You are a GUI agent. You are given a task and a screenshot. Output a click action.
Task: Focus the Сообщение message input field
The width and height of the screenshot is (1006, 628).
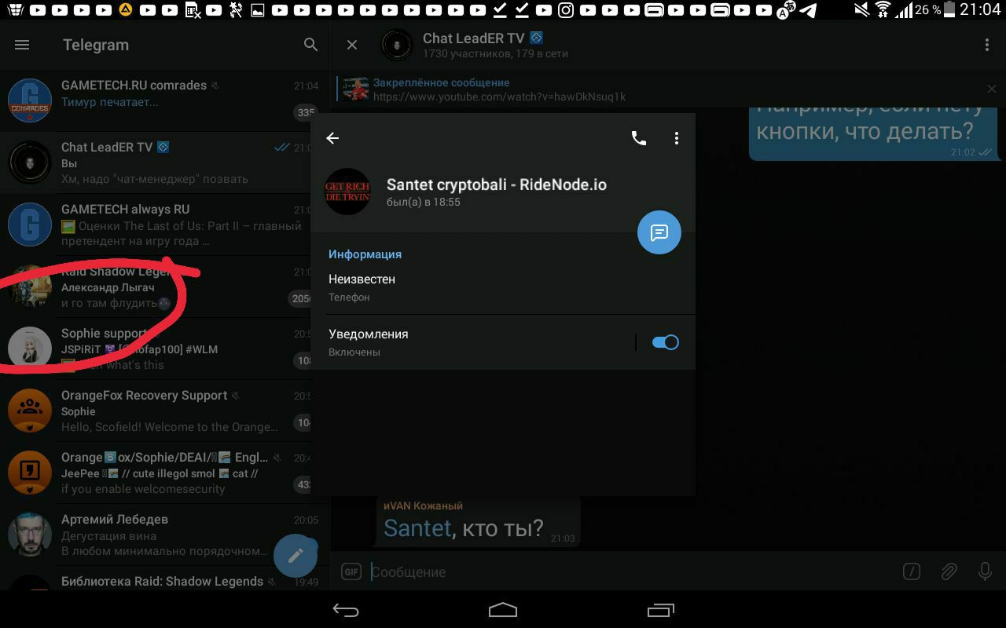pos(629,571)
